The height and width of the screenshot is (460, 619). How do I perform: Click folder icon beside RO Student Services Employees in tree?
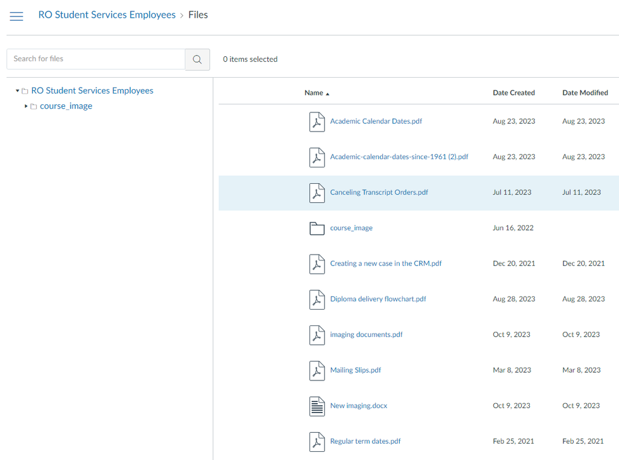(x=25, y=91)
